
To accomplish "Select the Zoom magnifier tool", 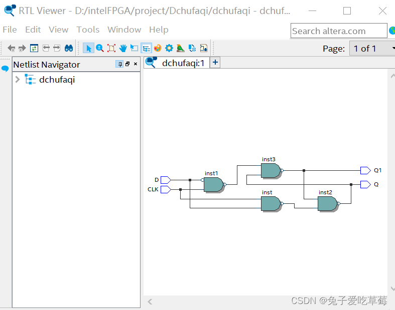I will (100, 48).
